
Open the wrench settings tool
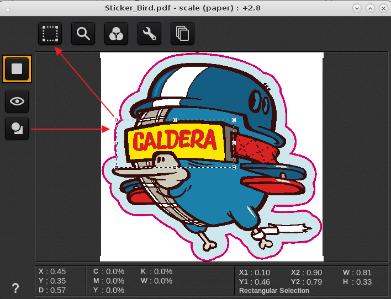coord(149,34)
